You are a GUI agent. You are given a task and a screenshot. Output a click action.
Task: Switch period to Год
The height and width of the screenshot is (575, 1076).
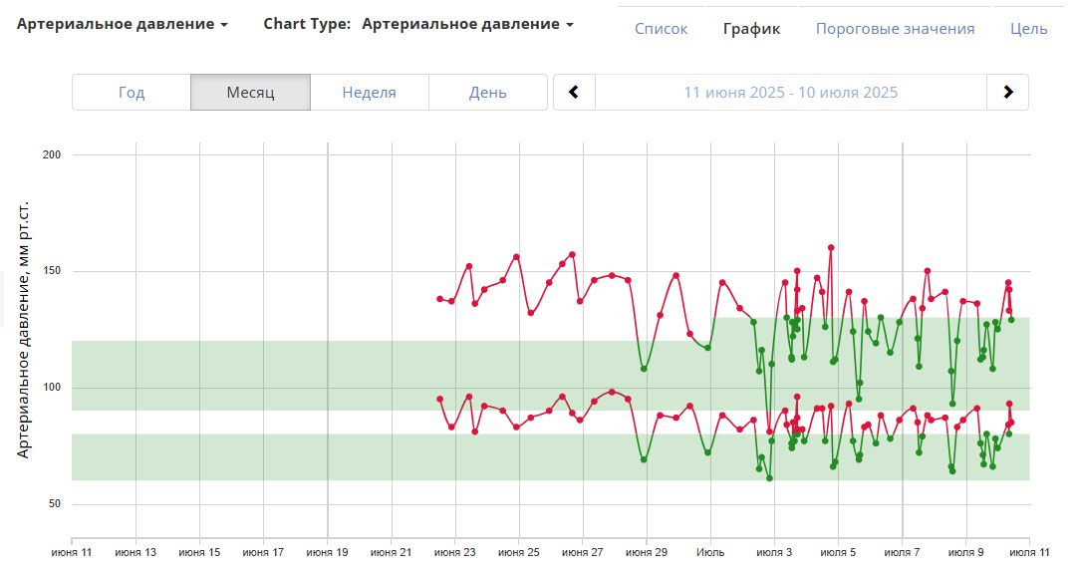click(132, 93)
